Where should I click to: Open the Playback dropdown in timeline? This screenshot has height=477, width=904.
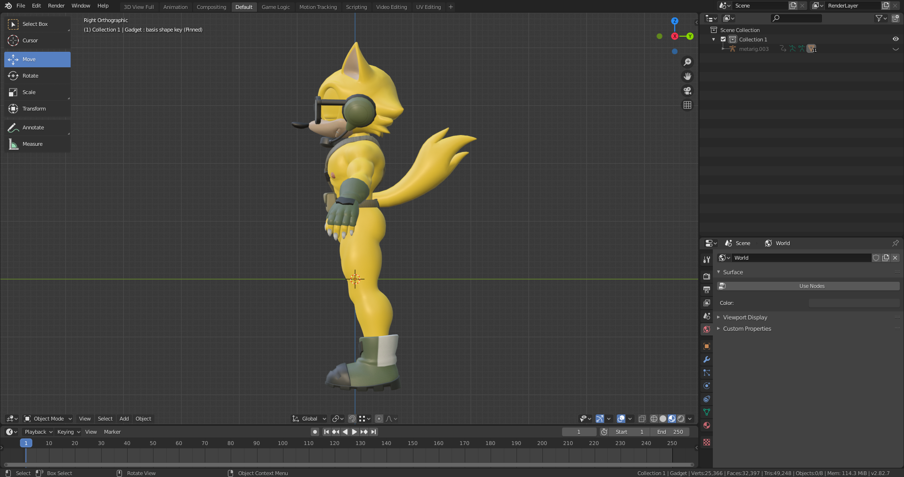tap(38, 432)
